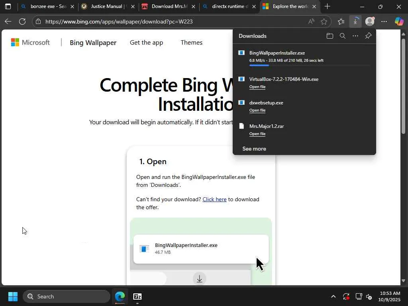Open the clock and date flyout
Image resolution: width=408 pixels, height=306 pixels.
[389, 296]
